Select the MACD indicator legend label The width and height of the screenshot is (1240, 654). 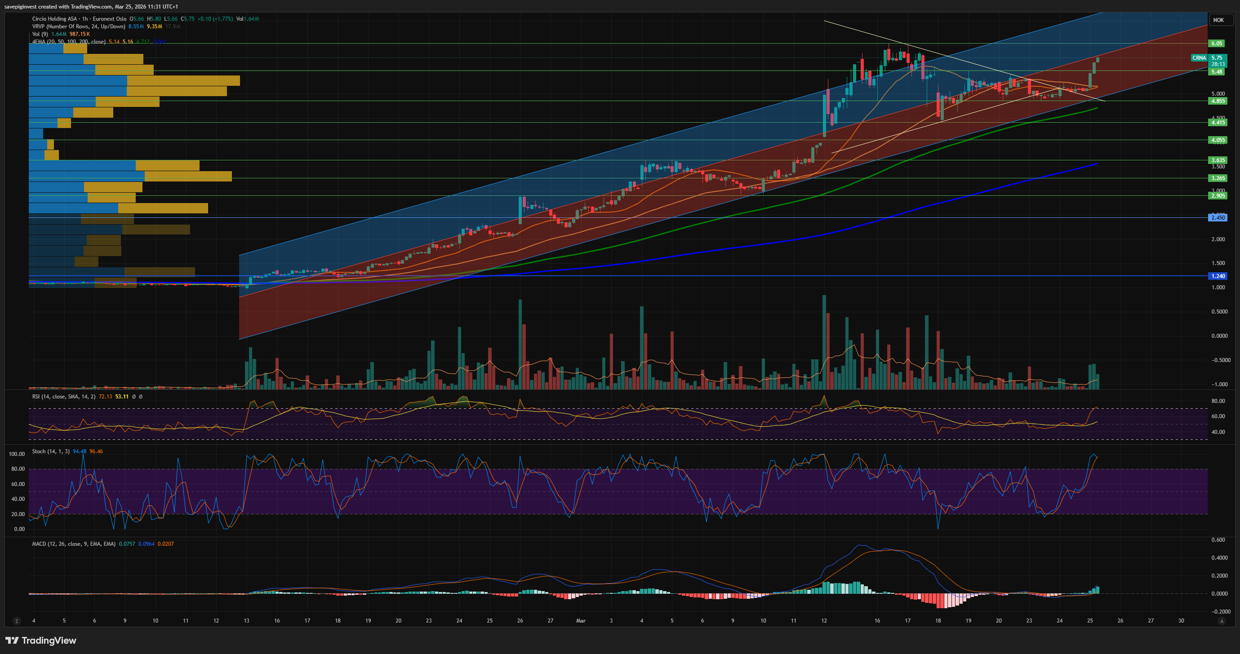pos(73,544)
